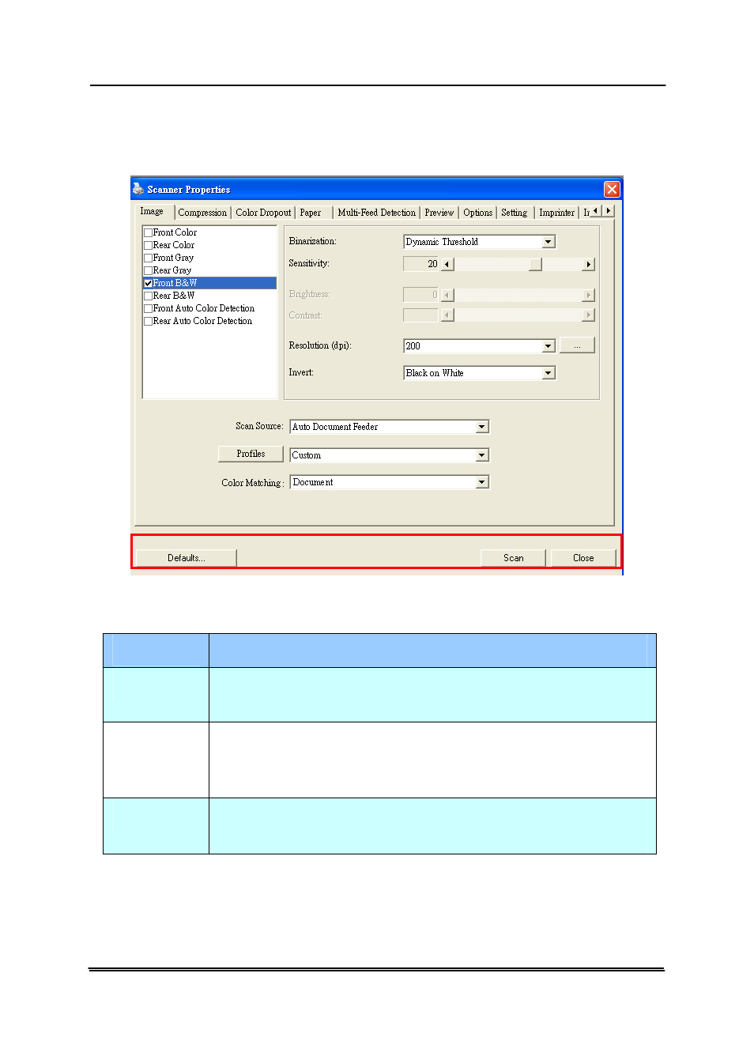Open the Color Dropout tab
This screenshot has width=754, height=1056.
click(x=263, y=213)
